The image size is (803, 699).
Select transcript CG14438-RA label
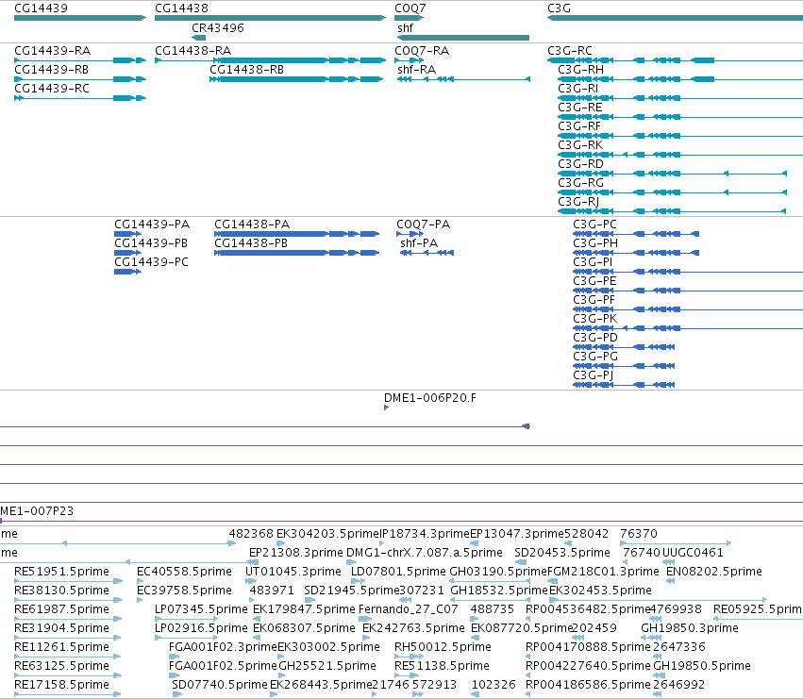coord(193,51)
